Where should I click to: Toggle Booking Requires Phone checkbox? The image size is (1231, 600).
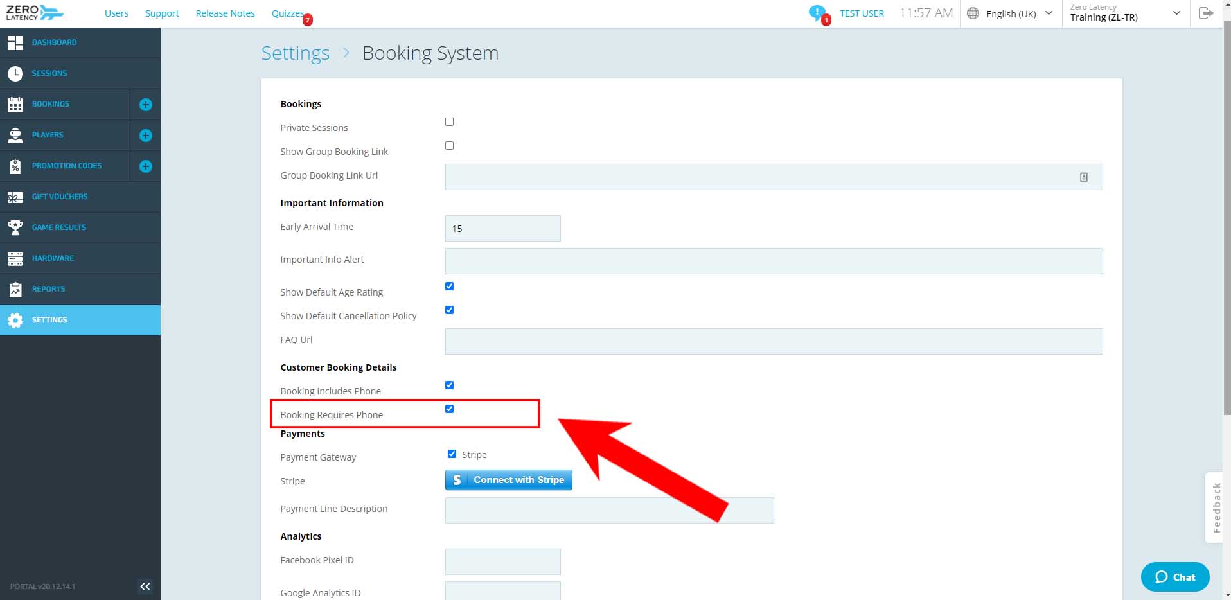click(x=449, y=409)
